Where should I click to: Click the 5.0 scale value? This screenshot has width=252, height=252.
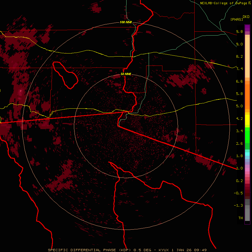click(239, 106)
